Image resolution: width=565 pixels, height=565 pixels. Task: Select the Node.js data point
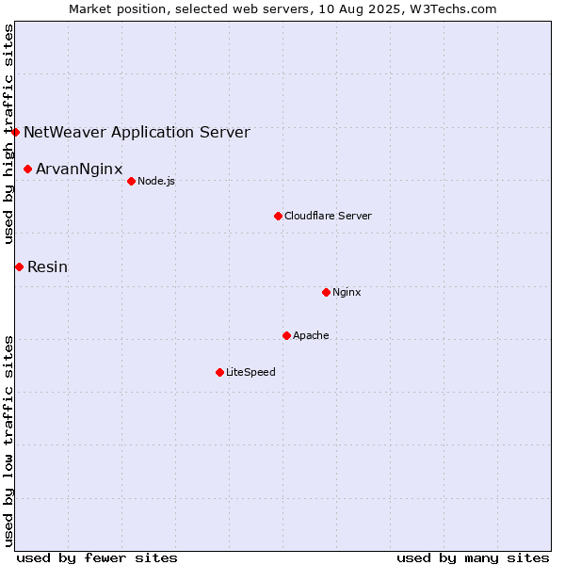tap(132, 181)
